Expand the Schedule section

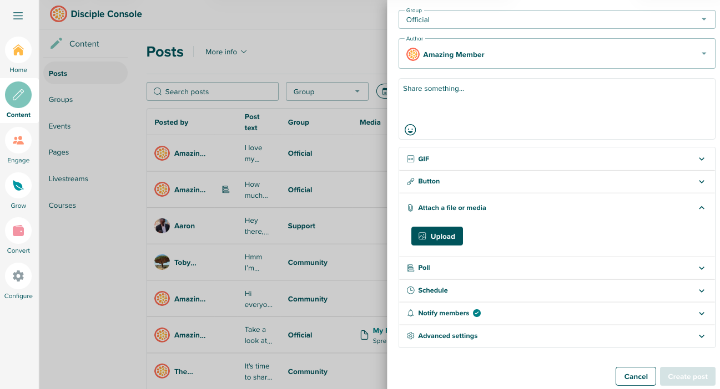click(556, 290)
